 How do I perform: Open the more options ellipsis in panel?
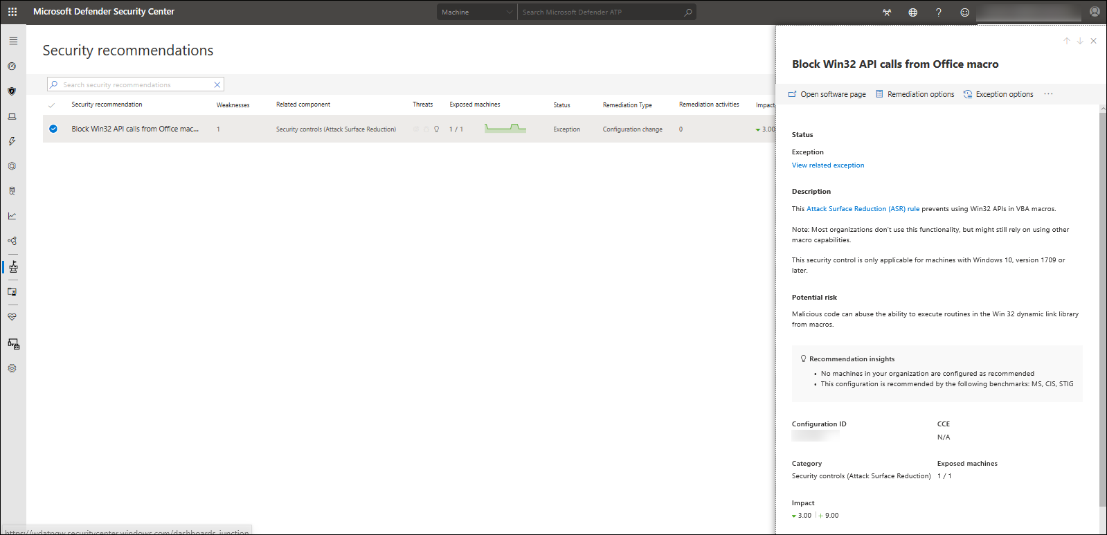[1048, 94]
